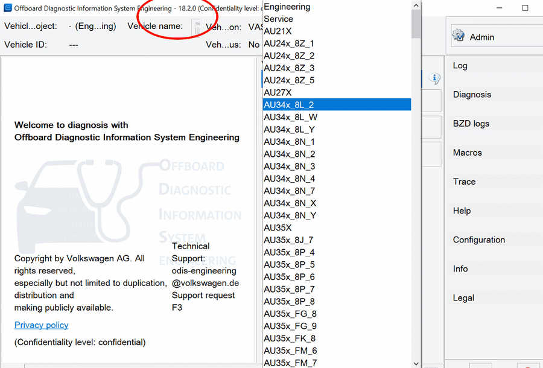This screenshot has height=368, width=543.
Task: Open the Privacy policy link
Action: [x=41, y=325]
